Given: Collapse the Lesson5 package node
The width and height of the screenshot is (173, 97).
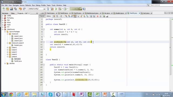Looking at the screenshot, I should tap(7, 57).
